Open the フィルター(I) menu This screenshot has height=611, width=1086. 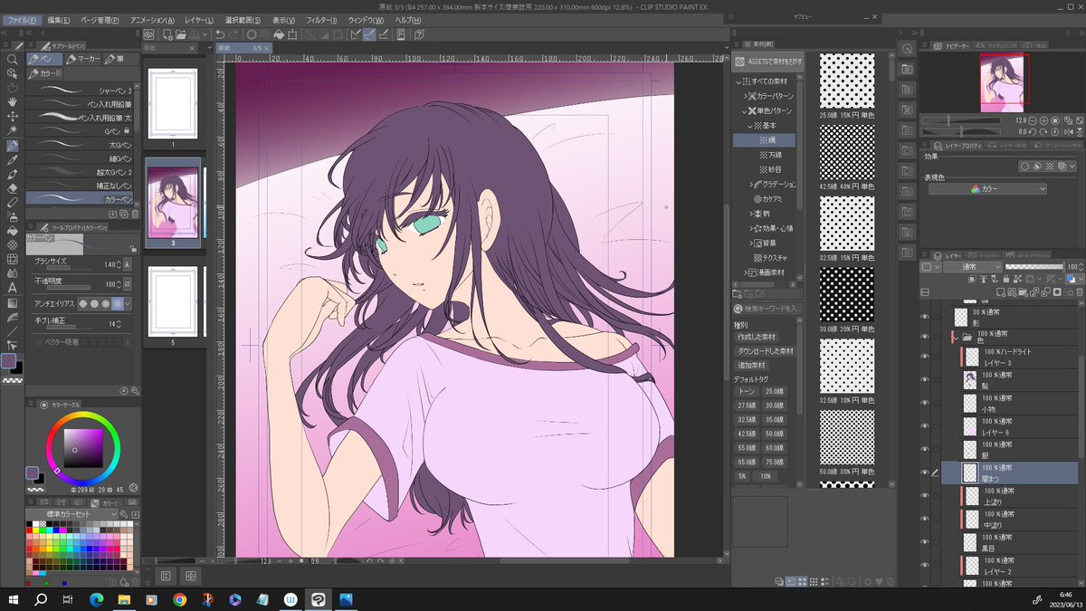319,20
